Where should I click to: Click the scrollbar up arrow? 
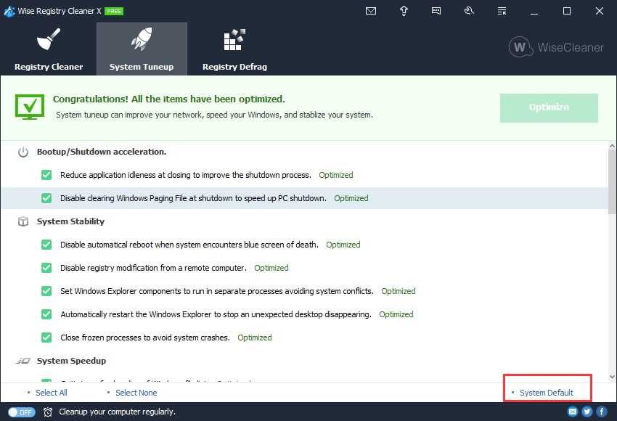[x=612, y=146]
